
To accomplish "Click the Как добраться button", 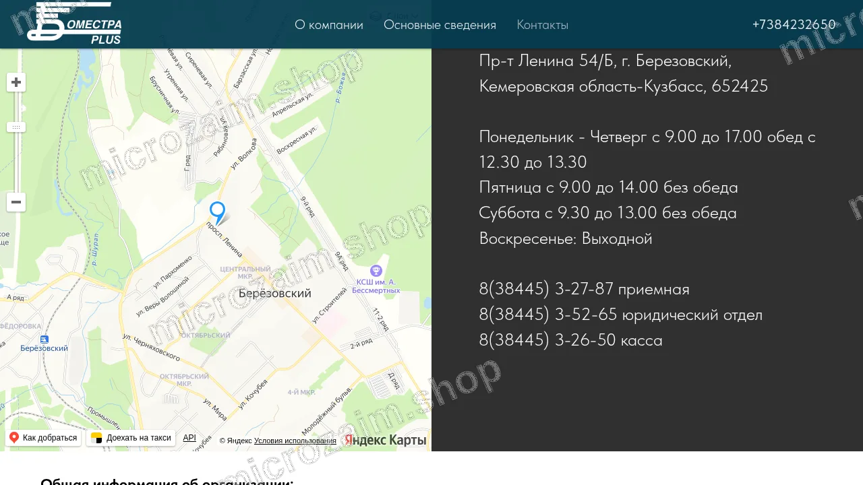I will [43, 438].
